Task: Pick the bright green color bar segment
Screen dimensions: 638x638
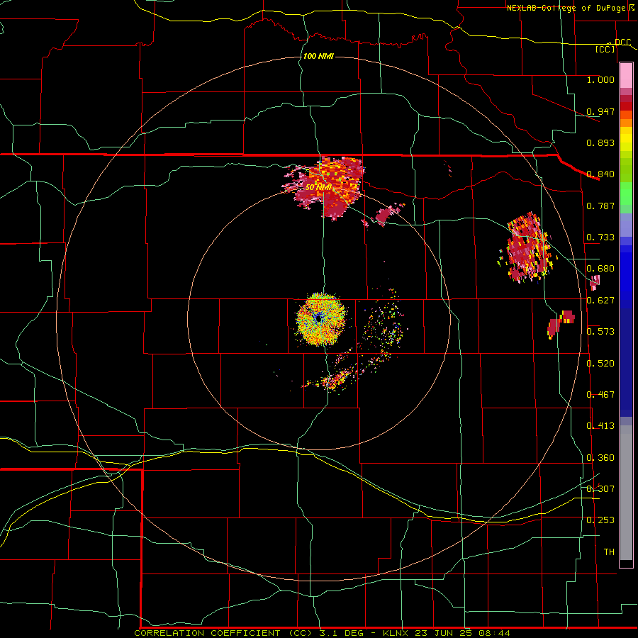Action: (x=626, y=194)
